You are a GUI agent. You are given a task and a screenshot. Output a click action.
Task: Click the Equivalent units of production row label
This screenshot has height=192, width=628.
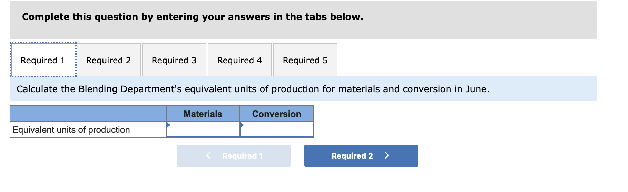click(x=71, y=130)
